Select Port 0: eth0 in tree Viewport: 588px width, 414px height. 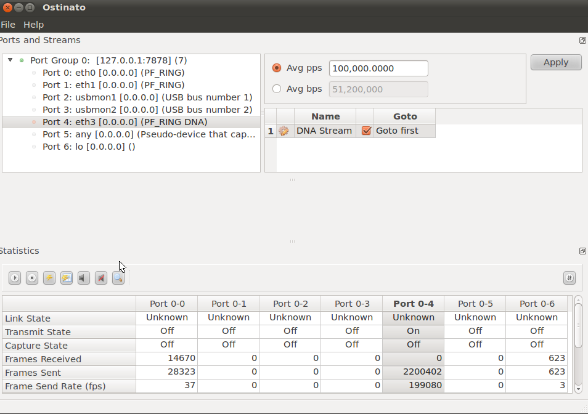(113, 73)
